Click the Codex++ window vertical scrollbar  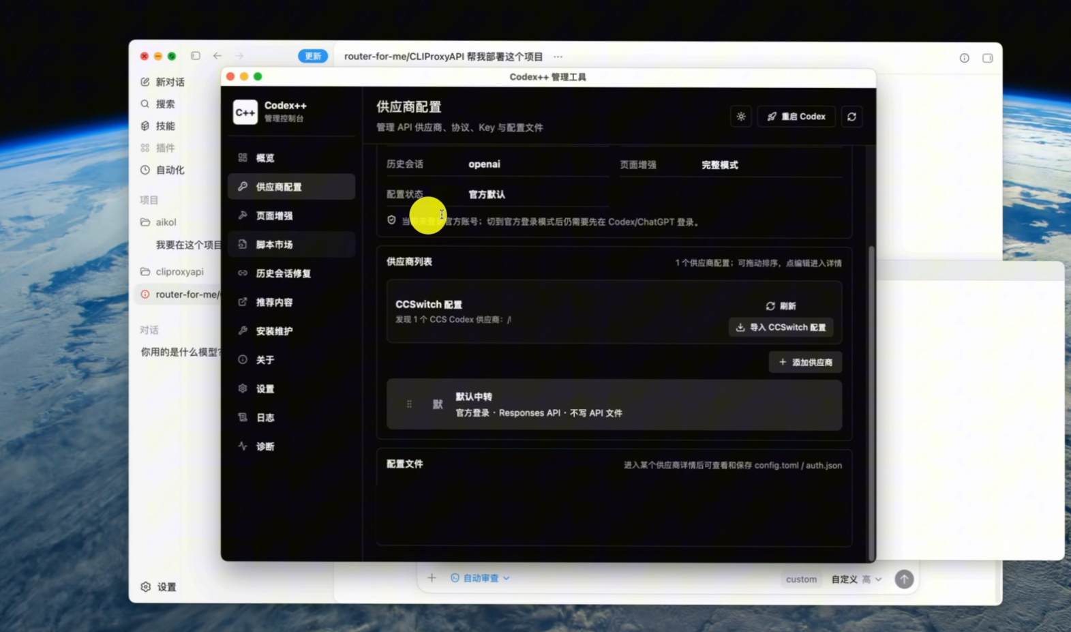click(x=871, y=402)
